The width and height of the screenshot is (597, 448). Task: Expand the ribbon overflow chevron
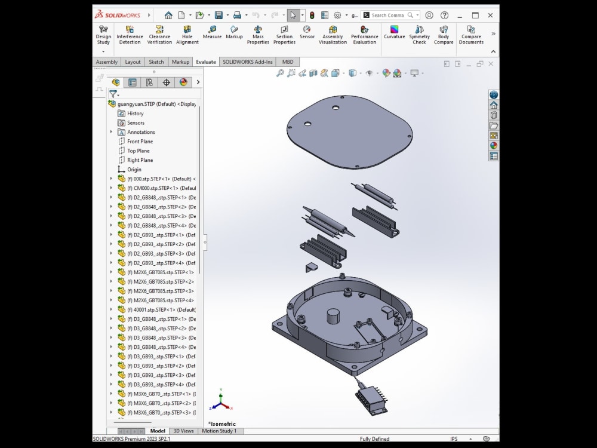(494, 34)
